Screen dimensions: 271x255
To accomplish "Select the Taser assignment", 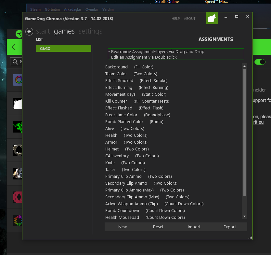I will click(125, 170).
